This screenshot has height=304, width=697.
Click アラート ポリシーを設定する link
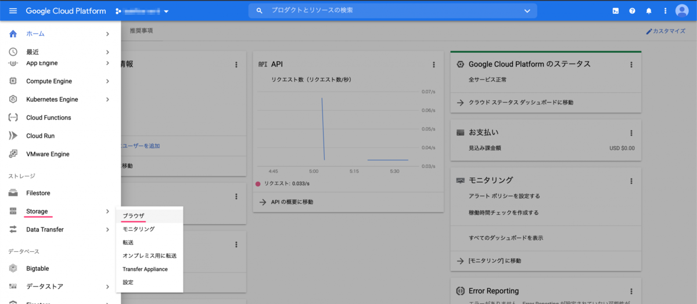[x=504, y=196]
